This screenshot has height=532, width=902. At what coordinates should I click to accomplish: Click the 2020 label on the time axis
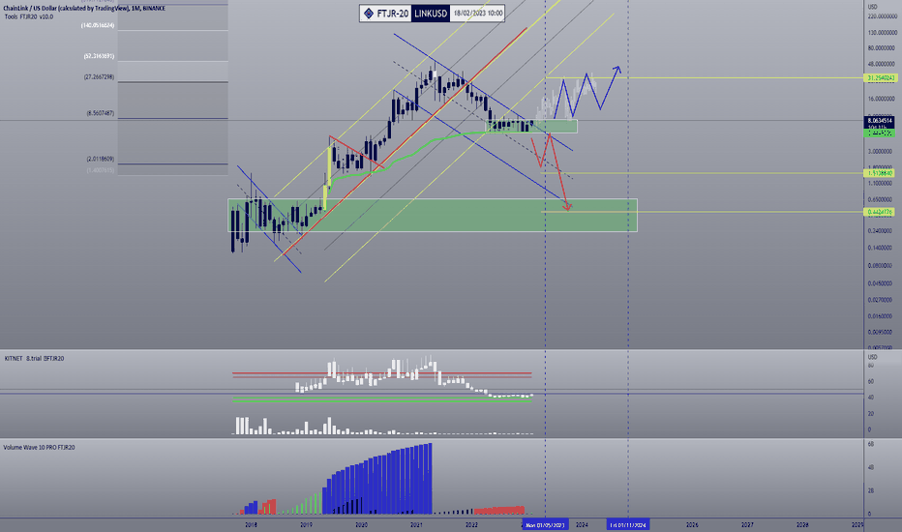361,524
